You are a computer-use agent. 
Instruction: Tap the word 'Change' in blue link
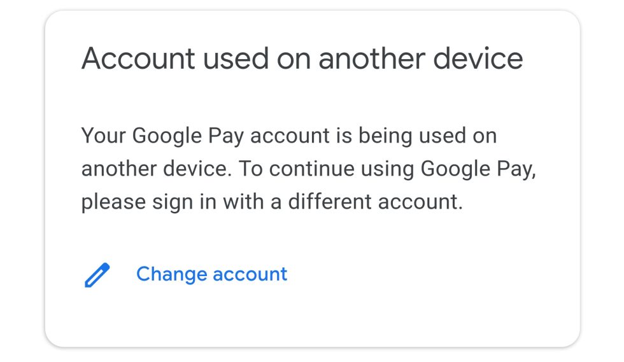click(x=171, y=274)
